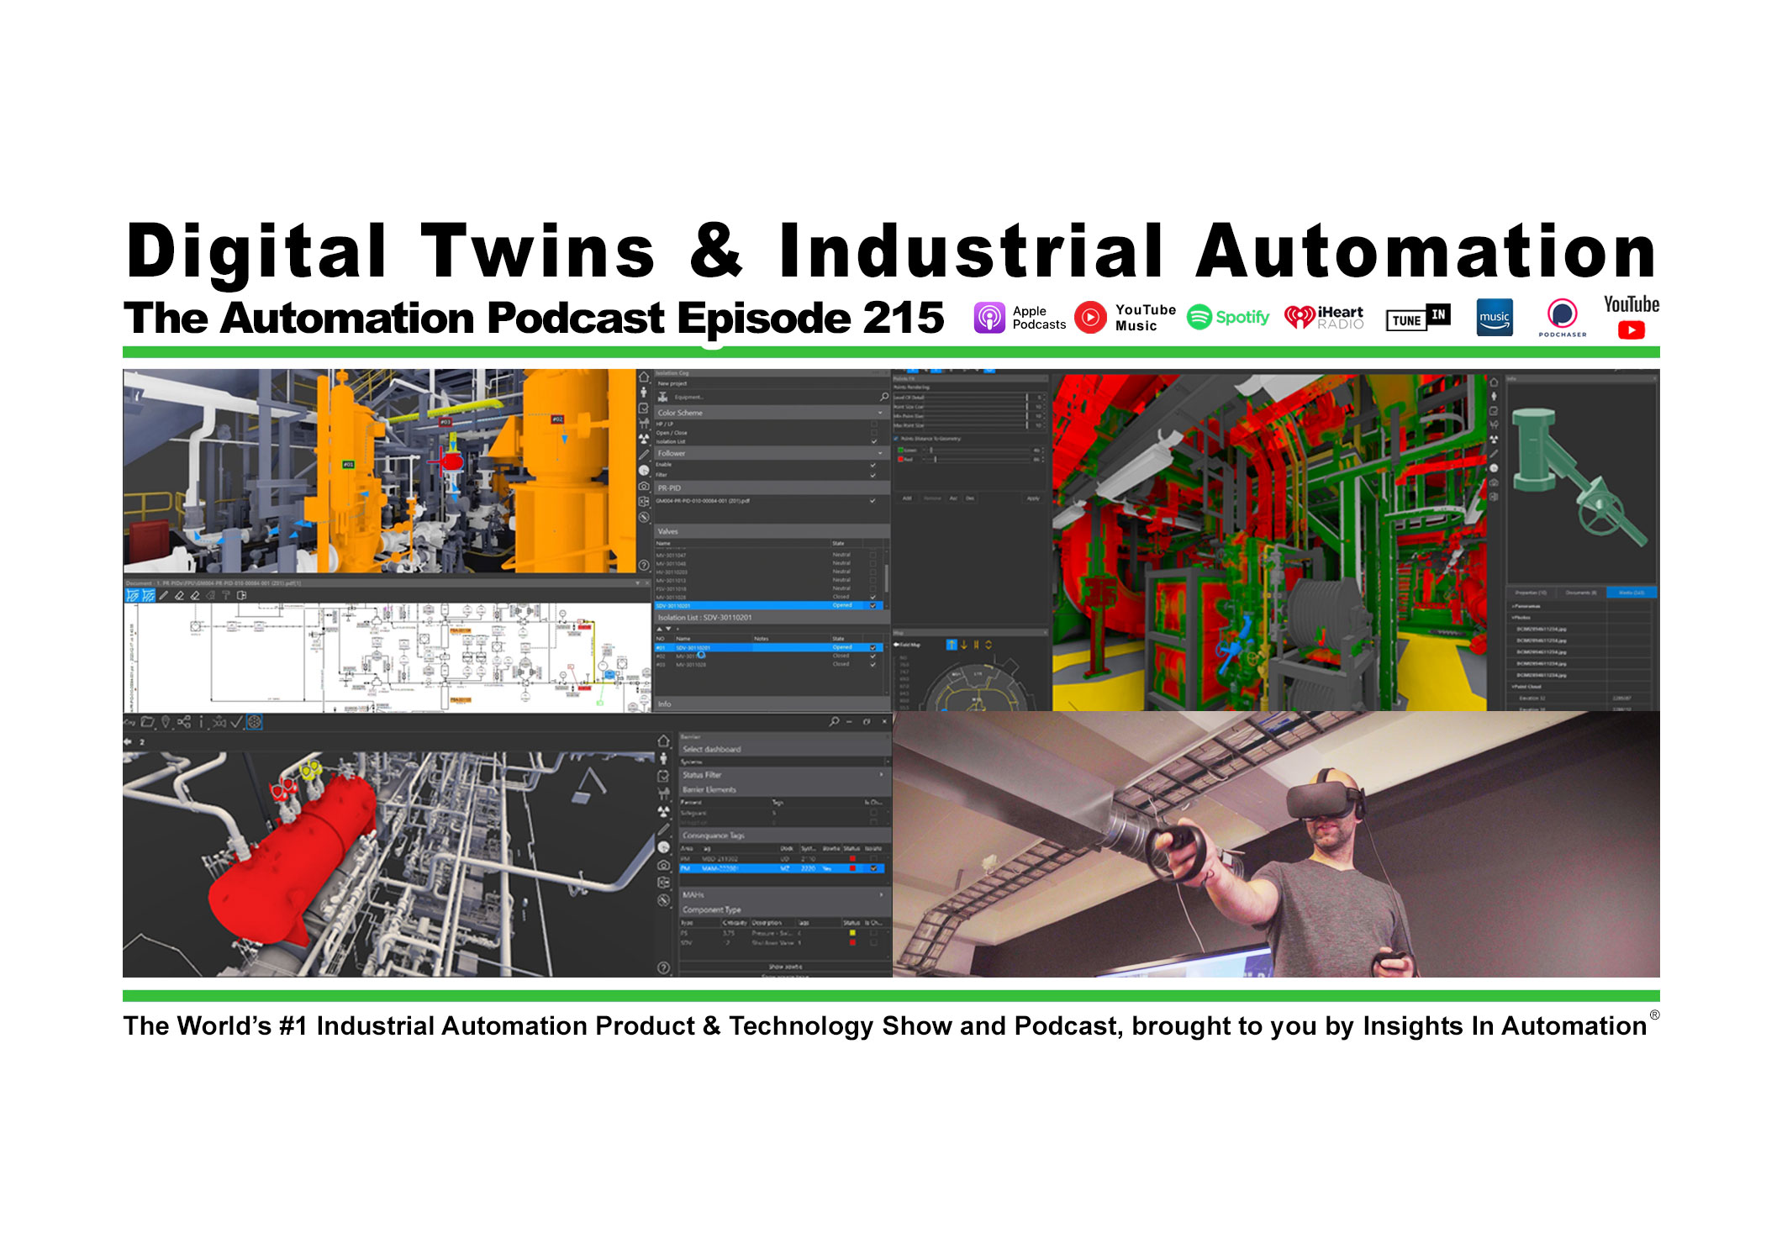
Task: Collapse the Color Scheme section
Action: pos(880,413)
